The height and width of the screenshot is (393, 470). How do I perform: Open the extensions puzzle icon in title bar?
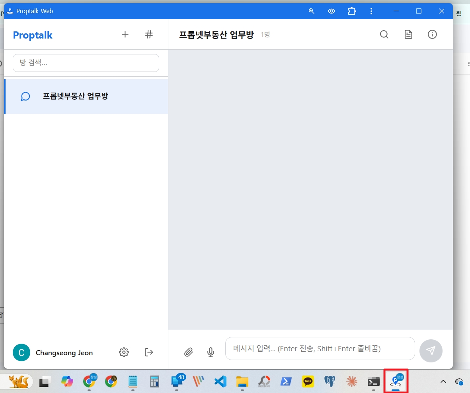tap(351, 11)
